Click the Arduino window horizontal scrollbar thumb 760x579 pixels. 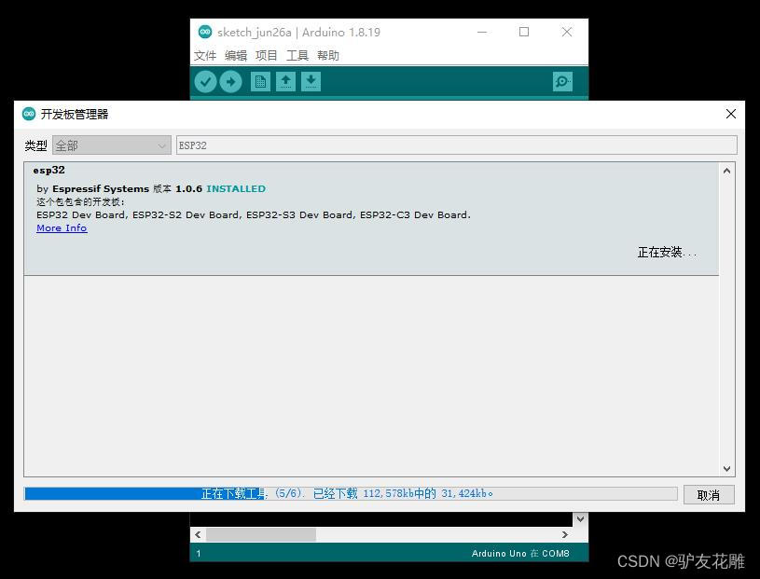point(261,534)
